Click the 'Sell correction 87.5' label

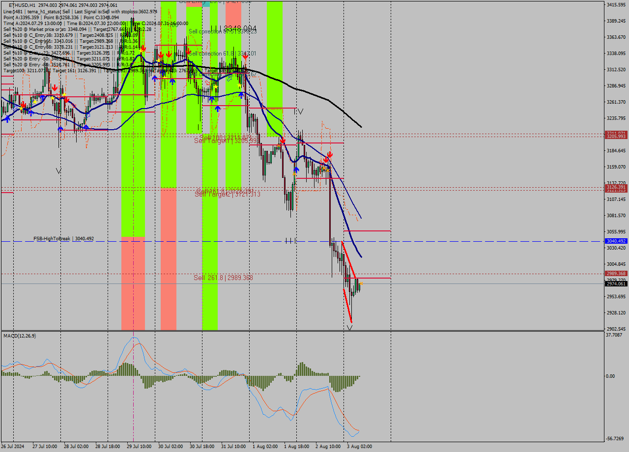coord(223,31)
